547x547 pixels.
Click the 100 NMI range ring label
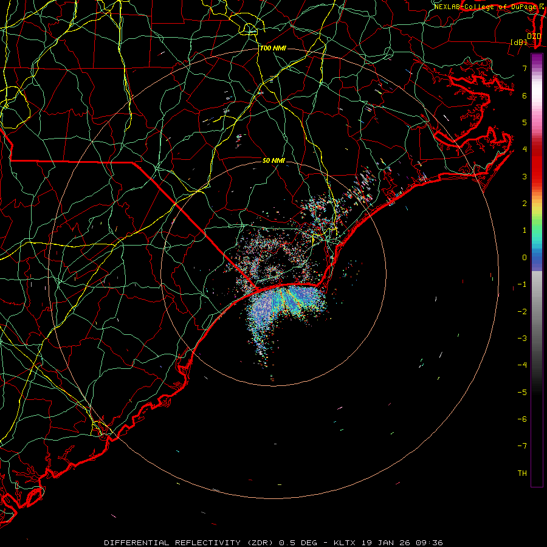point(273,48)
